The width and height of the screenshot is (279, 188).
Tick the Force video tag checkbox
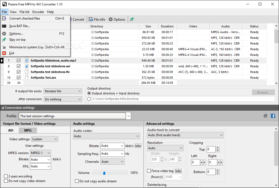(x=149, y=171)
